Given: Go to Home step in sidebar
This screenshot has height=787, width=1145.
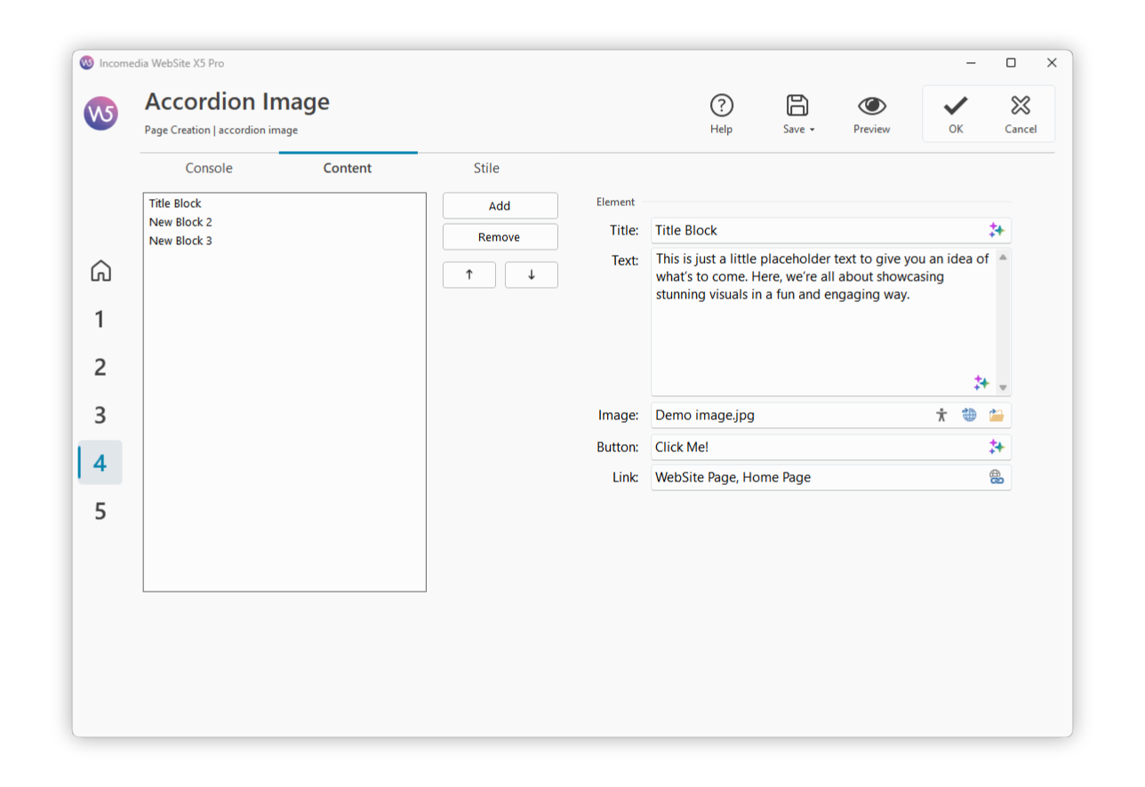Looking at the screenshot, I should (100, 271).
